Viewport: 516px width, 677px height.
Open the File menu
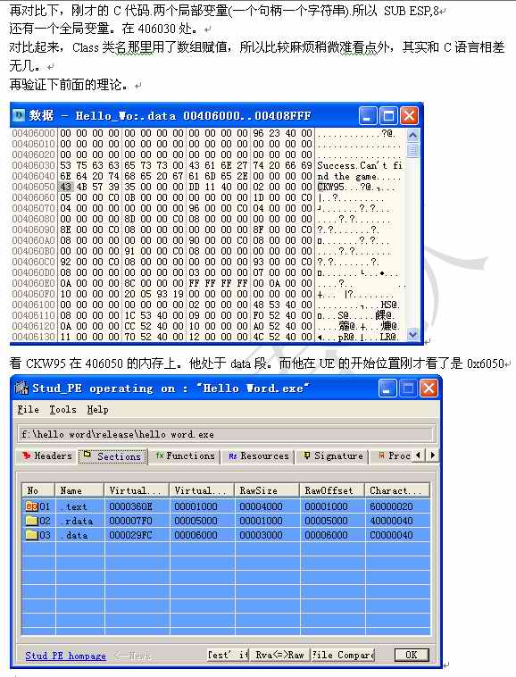coord(28,409)
